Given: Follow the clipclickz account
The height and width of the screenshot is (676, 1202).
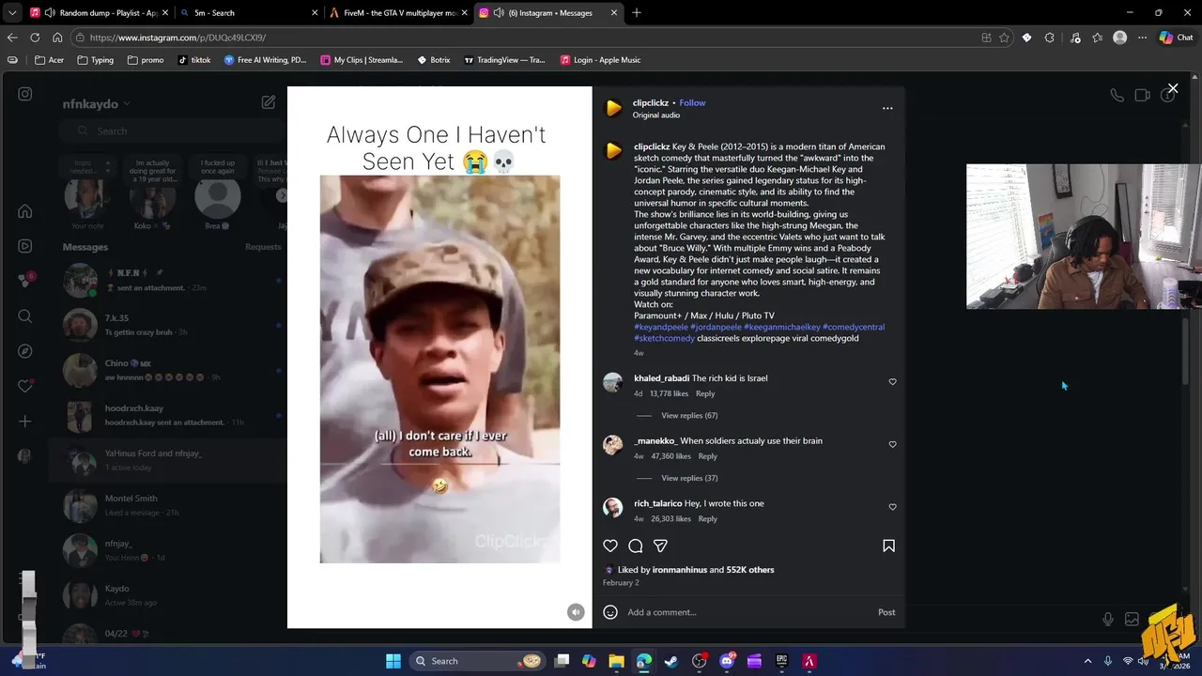Looking at the screenshot, I should pyautogui.click(x=692, y=103).
